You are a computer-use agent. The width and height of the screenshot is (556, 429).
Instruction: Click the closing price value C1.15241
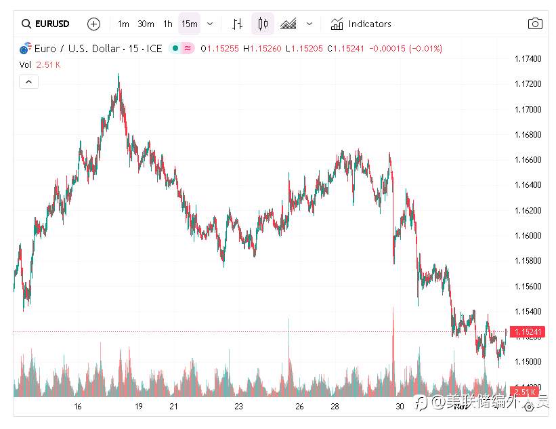tap(346, 49)
